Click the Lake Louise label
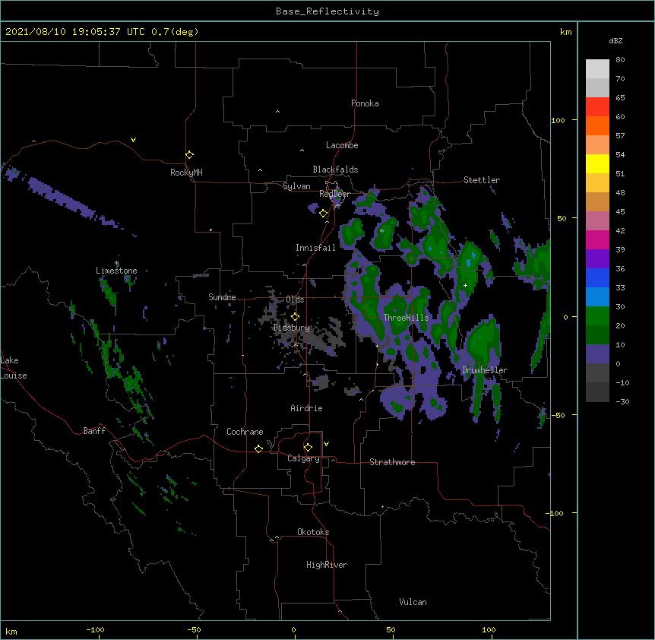Viewport: 655px width, 640px height. click(x=14, y=368)
